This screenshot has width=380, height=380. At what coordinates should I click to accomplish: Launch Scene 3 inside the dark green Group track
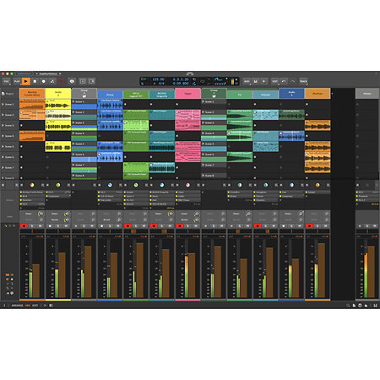[204, 122]
